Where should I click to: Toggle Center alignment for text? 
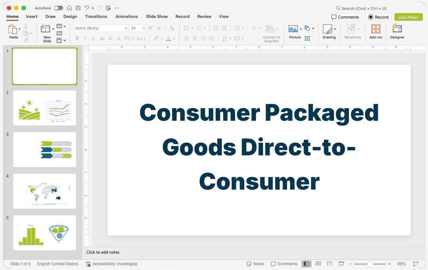point(195,38)
